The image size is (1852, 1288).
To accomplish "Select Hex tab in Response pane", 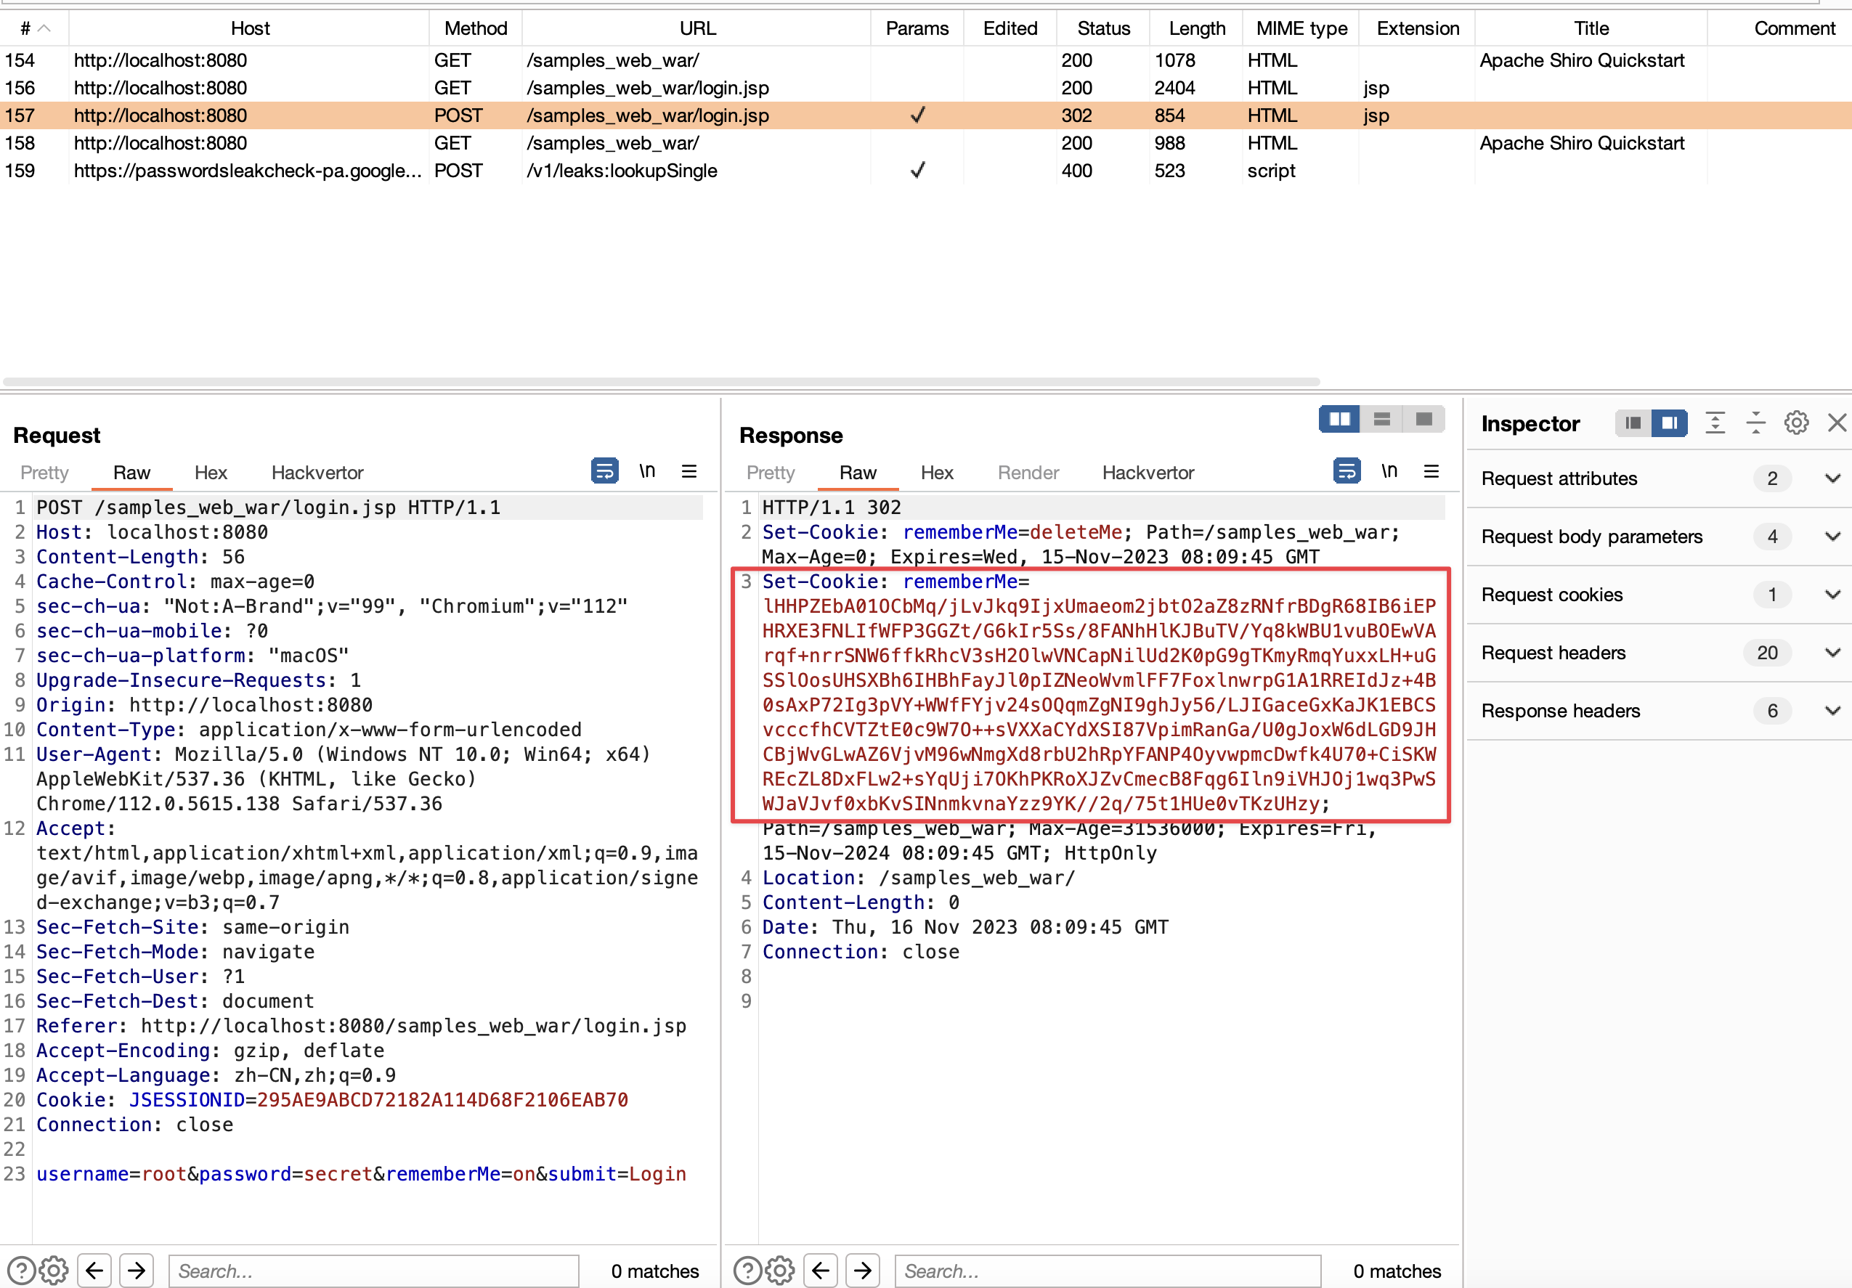I will tap(936, 473).
